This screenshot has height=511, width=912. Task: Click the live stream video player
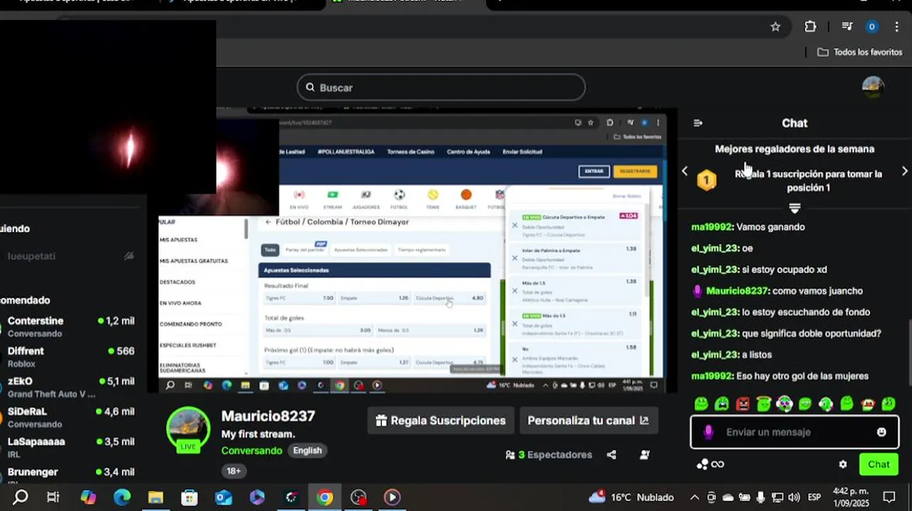[x=411, y=250]
